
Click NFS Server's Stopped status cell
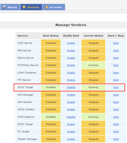pos(93,51)
